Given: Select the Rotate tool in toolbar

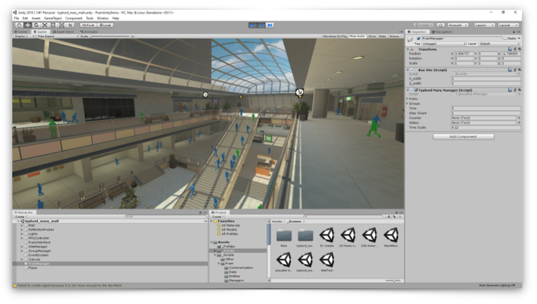Looking at the screenshot, I should tap(36, 25).
